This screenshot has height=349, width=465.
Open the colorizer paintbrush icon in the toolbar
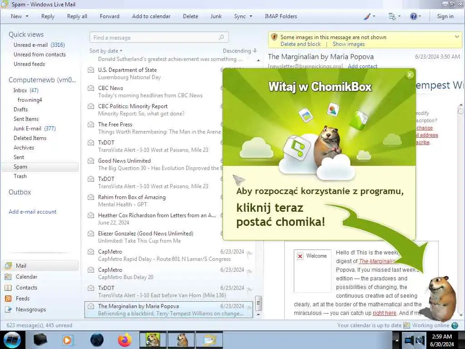(x=367, y=17)
